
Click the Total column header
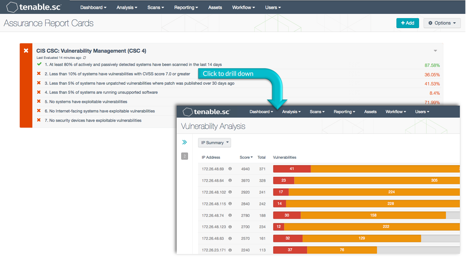coord(261,157)
